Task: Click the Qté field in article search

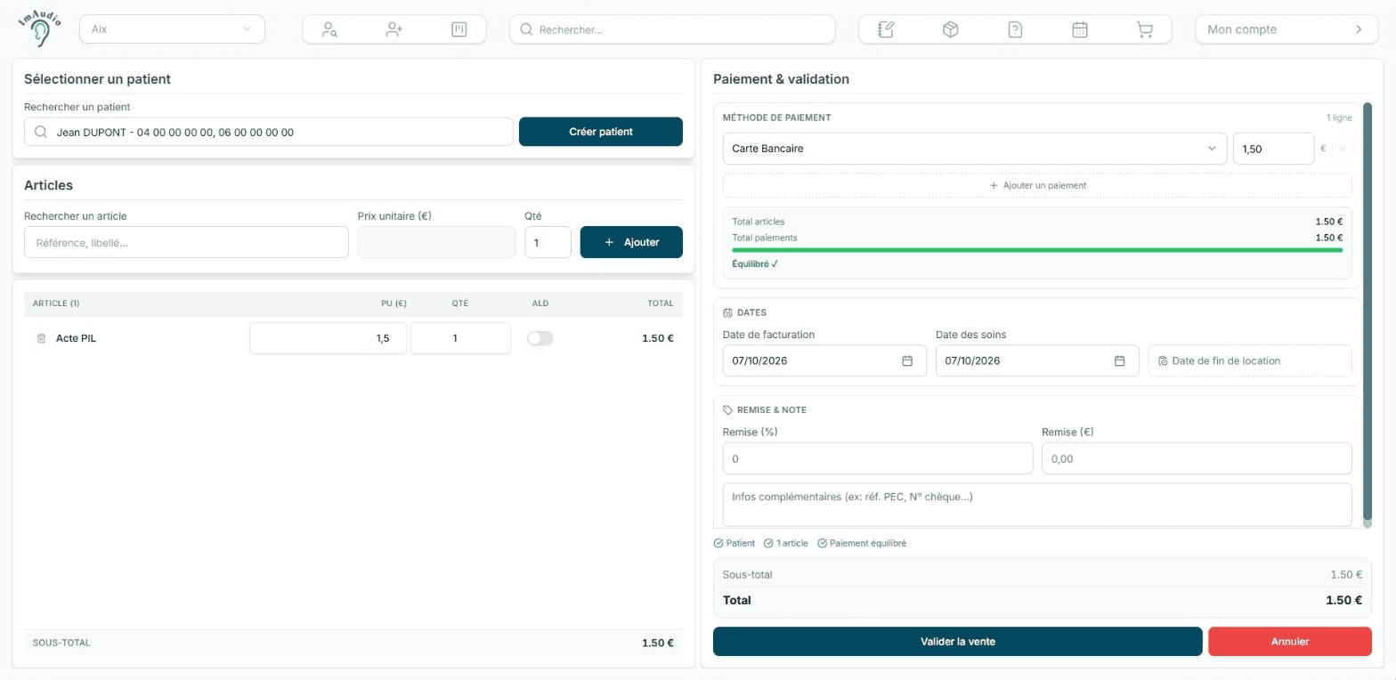Action: 548,242
